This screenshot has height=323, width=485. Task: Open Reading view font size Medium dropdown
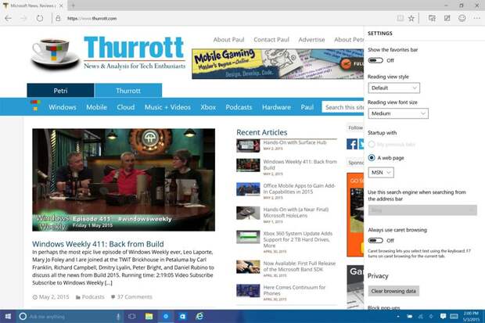tap(398, 113)
